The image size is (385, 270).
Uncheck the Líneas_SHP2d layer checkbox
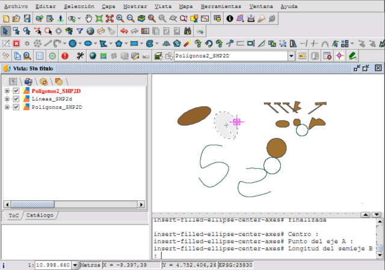(x=16, y=99)
